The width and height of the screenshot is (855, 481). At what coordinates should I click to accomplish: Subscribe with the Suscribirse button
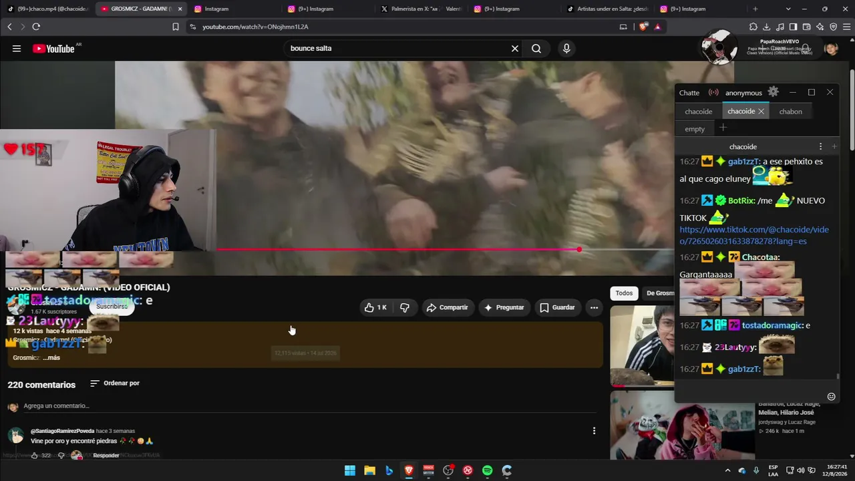pyautogui.click(x=112, y=306)
